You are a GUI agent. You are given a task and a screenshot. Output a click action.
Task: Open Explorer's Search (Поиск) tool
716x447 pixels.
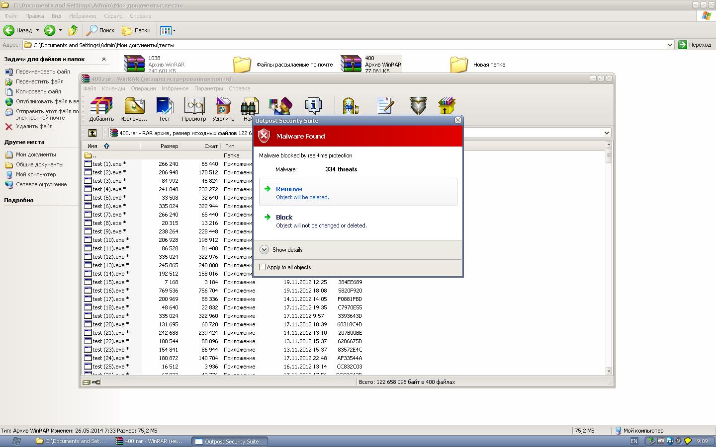point(100,30)
